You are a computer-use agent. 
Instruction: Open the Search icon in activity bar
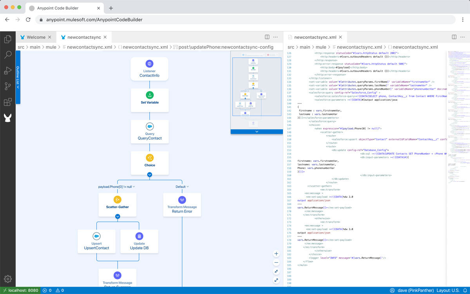coord(7,55)
